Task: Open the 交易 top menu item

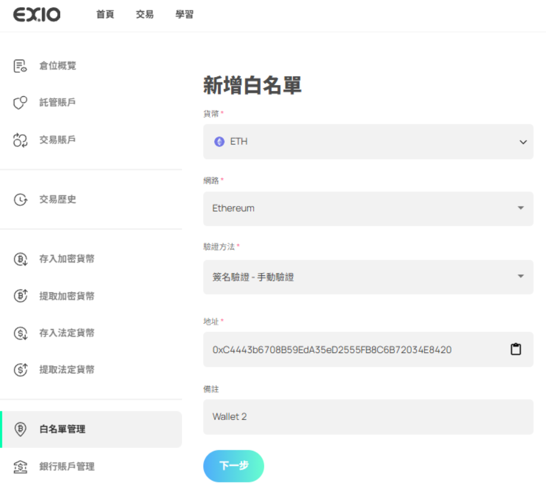Action: [x=145, y=15]
